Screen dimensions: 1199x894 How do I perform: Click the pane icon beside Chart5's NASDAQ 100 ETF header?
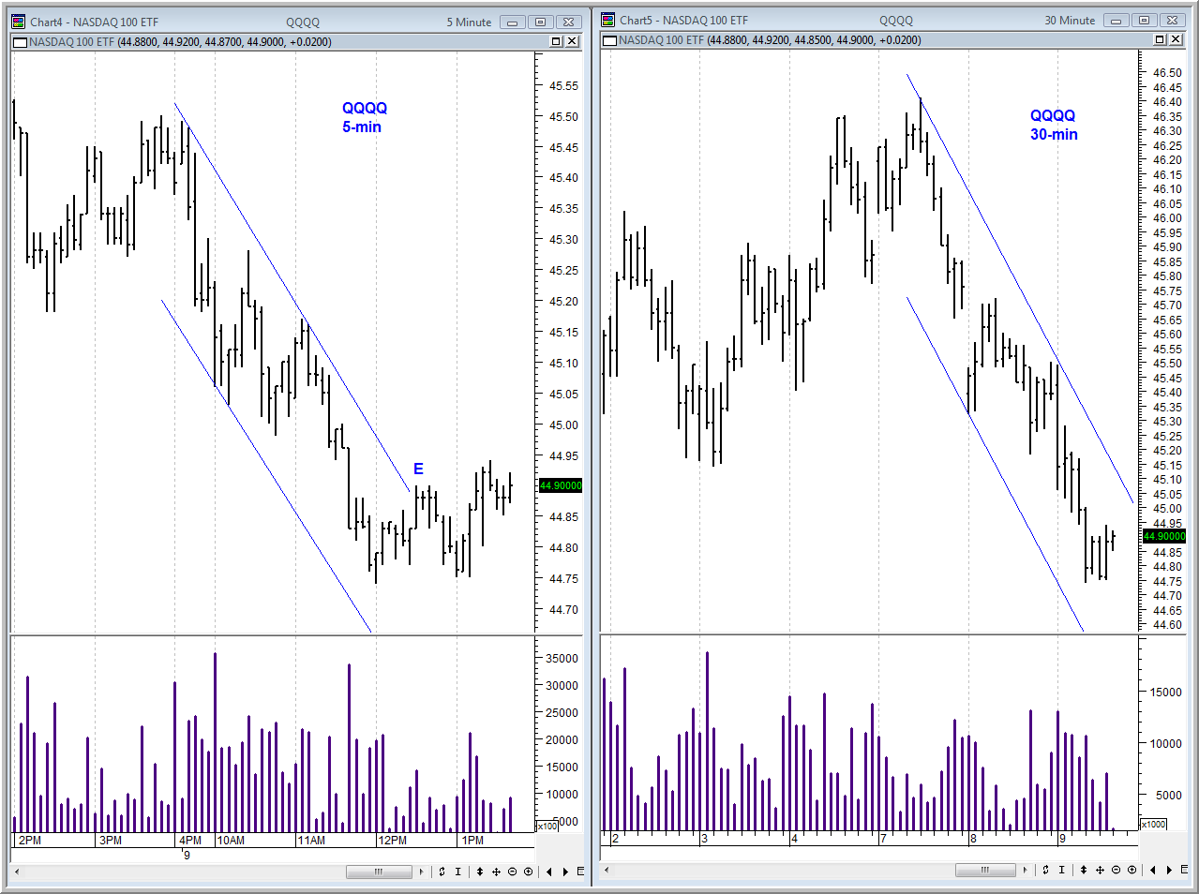pyautogui.click(x=610, y=40)
